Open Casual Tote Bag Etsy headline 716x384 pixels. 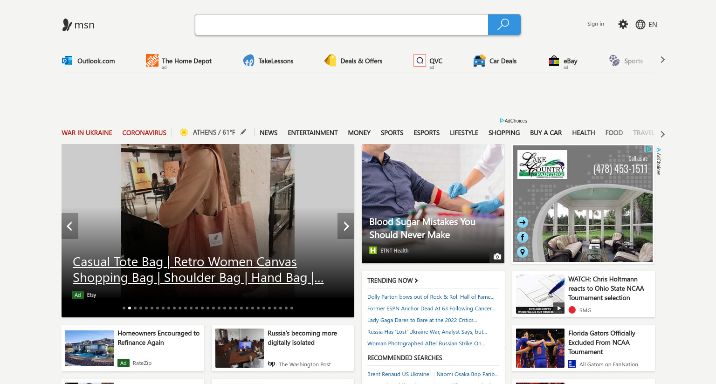click(x=198, y=270)
